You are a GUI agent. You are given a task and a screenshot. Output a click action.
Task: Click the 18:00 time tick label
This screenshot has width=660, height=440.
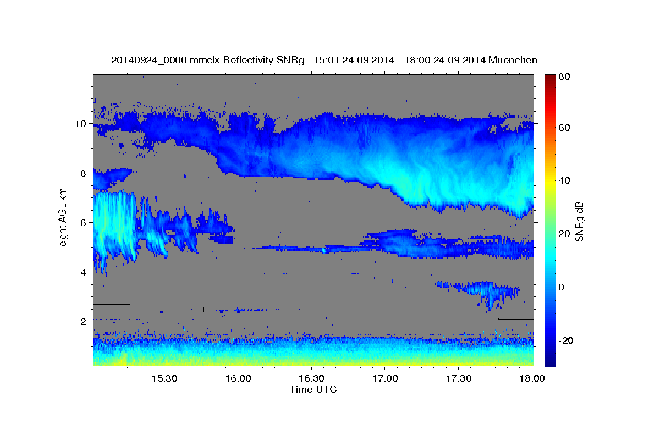[532, 379]
